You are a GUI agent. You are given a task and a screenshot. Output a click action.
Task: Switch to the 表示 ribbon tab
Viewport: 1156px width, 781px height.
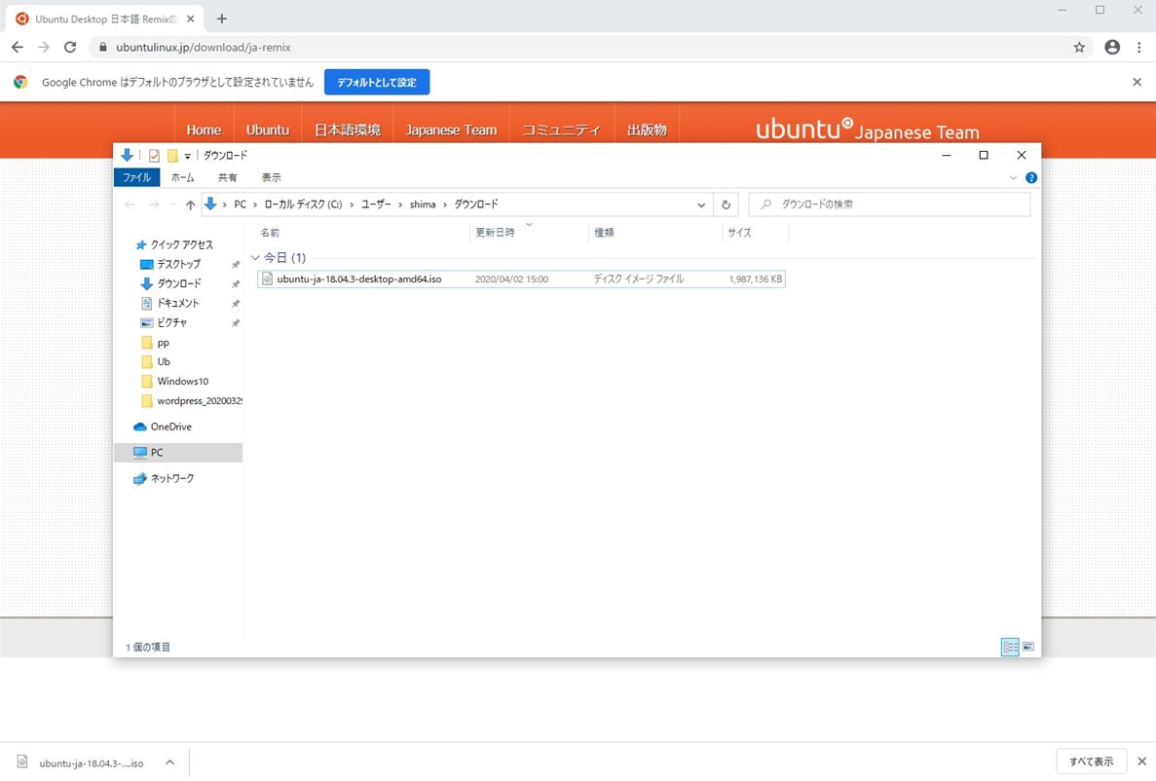(x=272, y=178)
